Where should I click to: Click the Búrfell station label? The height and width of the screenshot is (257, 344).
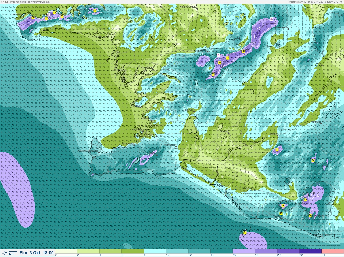(x=274, y=133)
